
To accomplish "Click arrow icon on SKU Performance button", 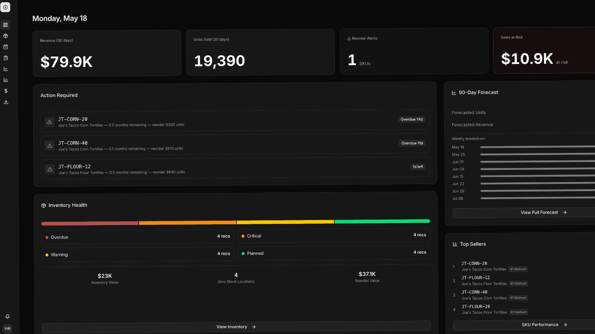I will pyautogui.click(x=565, y=325).
